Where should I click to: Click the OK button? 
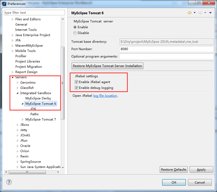[174, 182]
